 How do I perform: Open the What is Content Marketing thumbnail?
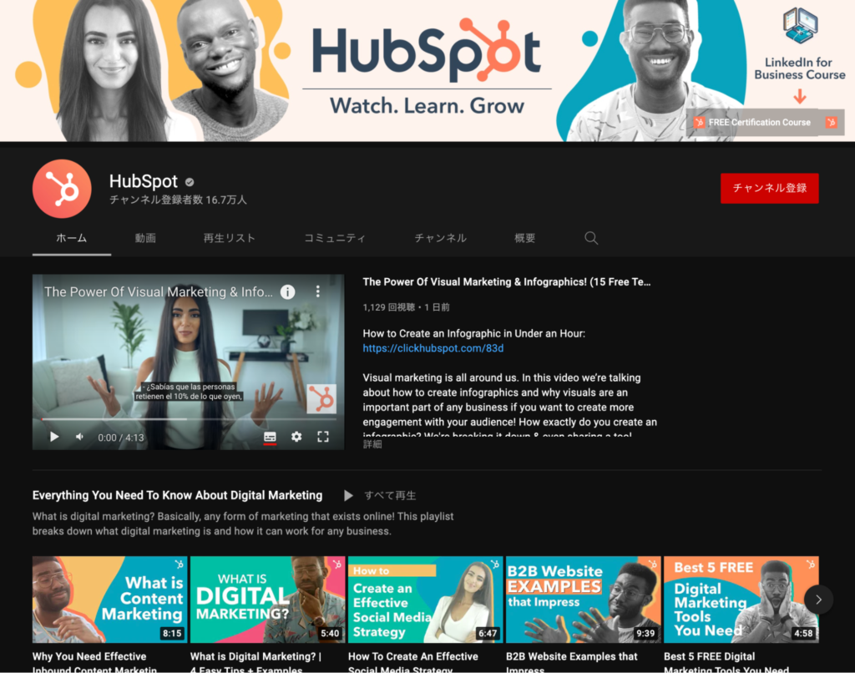(x=109, y=600)
